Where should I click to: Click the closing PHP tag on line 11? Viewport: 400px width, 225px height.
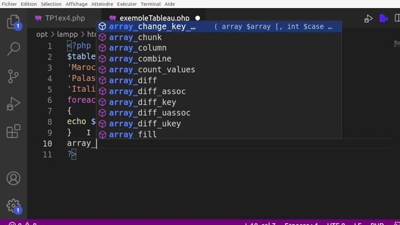pos(72,154)
